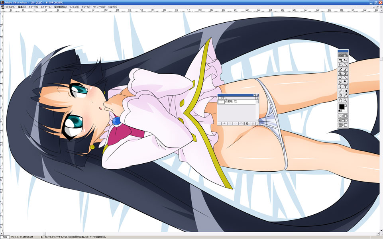
Task: Select the Zoom magnifier tool
Action: 346,100
